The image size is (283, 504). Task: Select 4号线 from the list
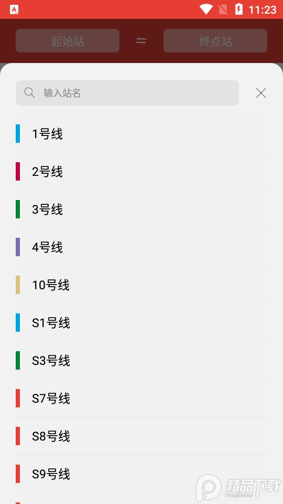coord(141,247)
